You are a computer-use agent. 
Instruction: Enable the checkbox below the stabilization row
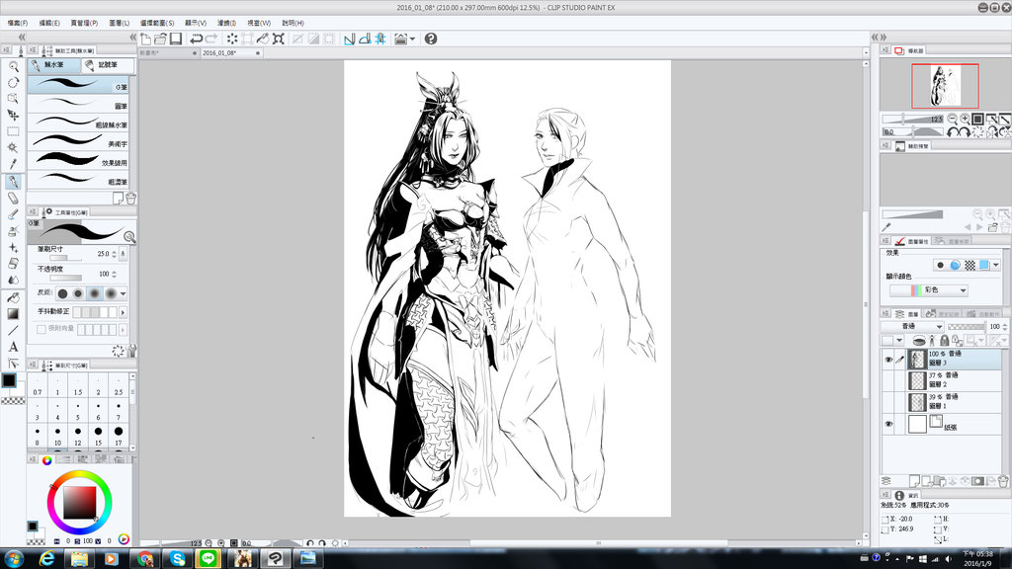tap(42, 329)
